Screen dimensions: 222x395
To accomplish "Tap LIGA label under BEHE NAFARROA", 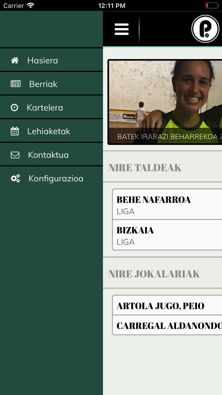I will point(126,211).
